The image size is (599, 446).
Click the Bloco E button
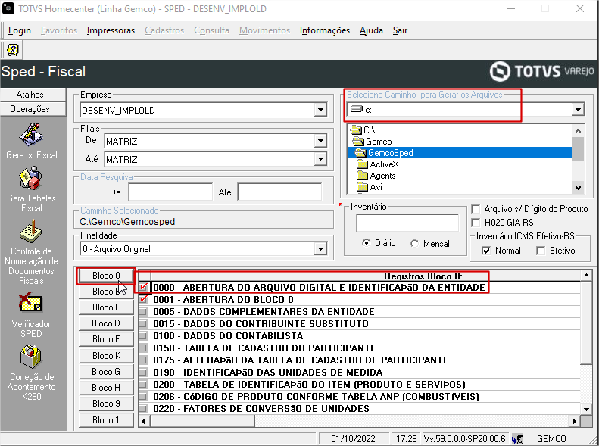pyautogui.click(x=106, y=339)
